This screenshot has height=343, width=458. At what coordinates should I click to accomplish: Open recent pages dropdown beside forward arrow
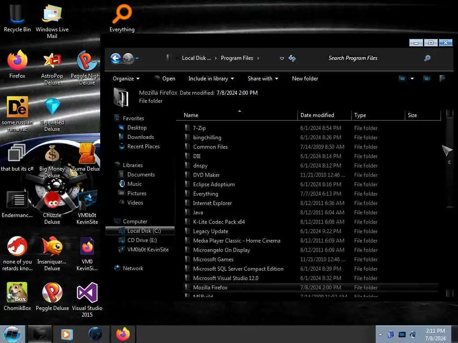click(137, 59)
